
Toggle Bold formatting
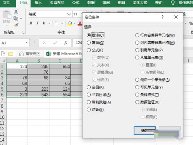point(31,23)
